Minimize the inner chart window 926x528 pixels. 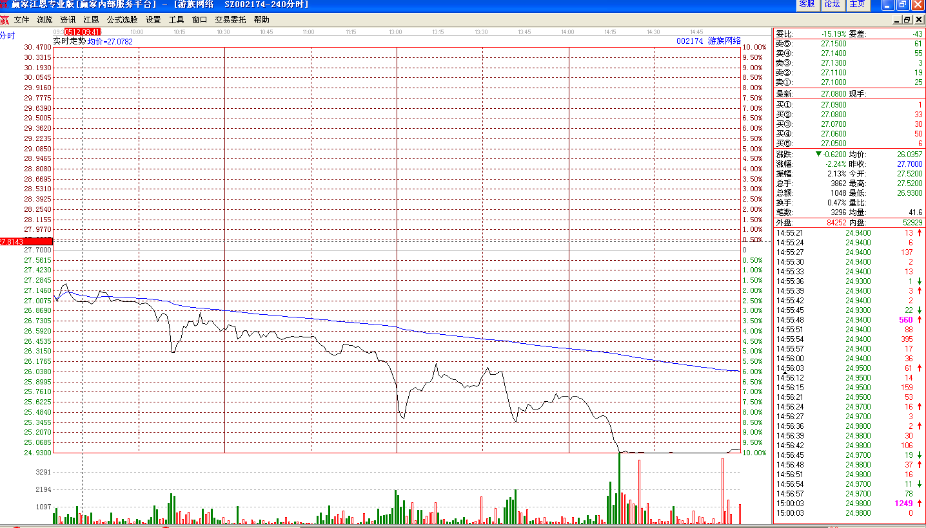point(897,20)
